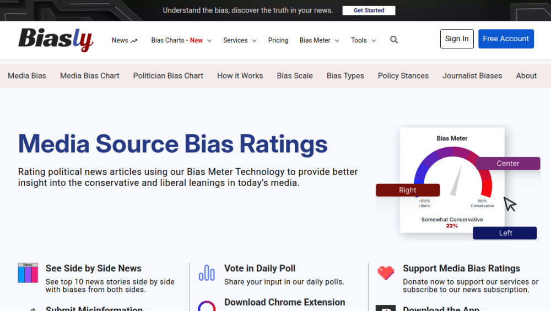Select the Bias Scale tab
The height and width of the screenshot is (311, 551).
295,76
